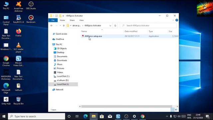
Task: Select the KMSpico-setup.exe file
Action: click(x=93, y=36)
